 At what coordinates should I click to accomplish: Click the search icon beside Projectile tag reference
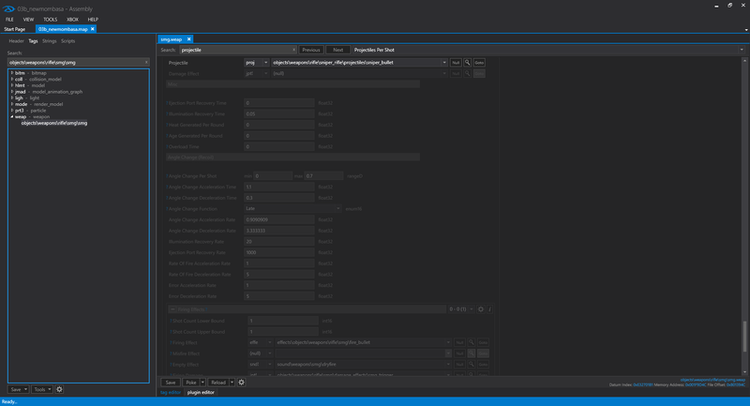click(468, 62)
